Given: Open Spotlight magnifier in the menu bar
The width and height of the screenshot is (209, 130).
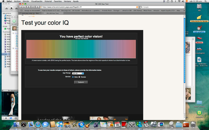Looking at the screenshot, I should pos(206,1).
